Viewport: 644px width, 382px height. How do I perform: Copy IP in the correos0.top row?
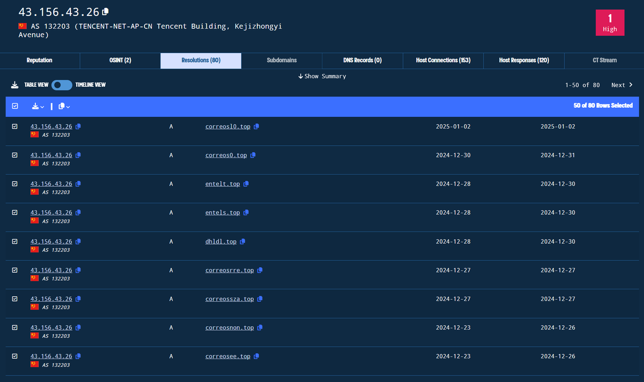(x=78, y=155)
